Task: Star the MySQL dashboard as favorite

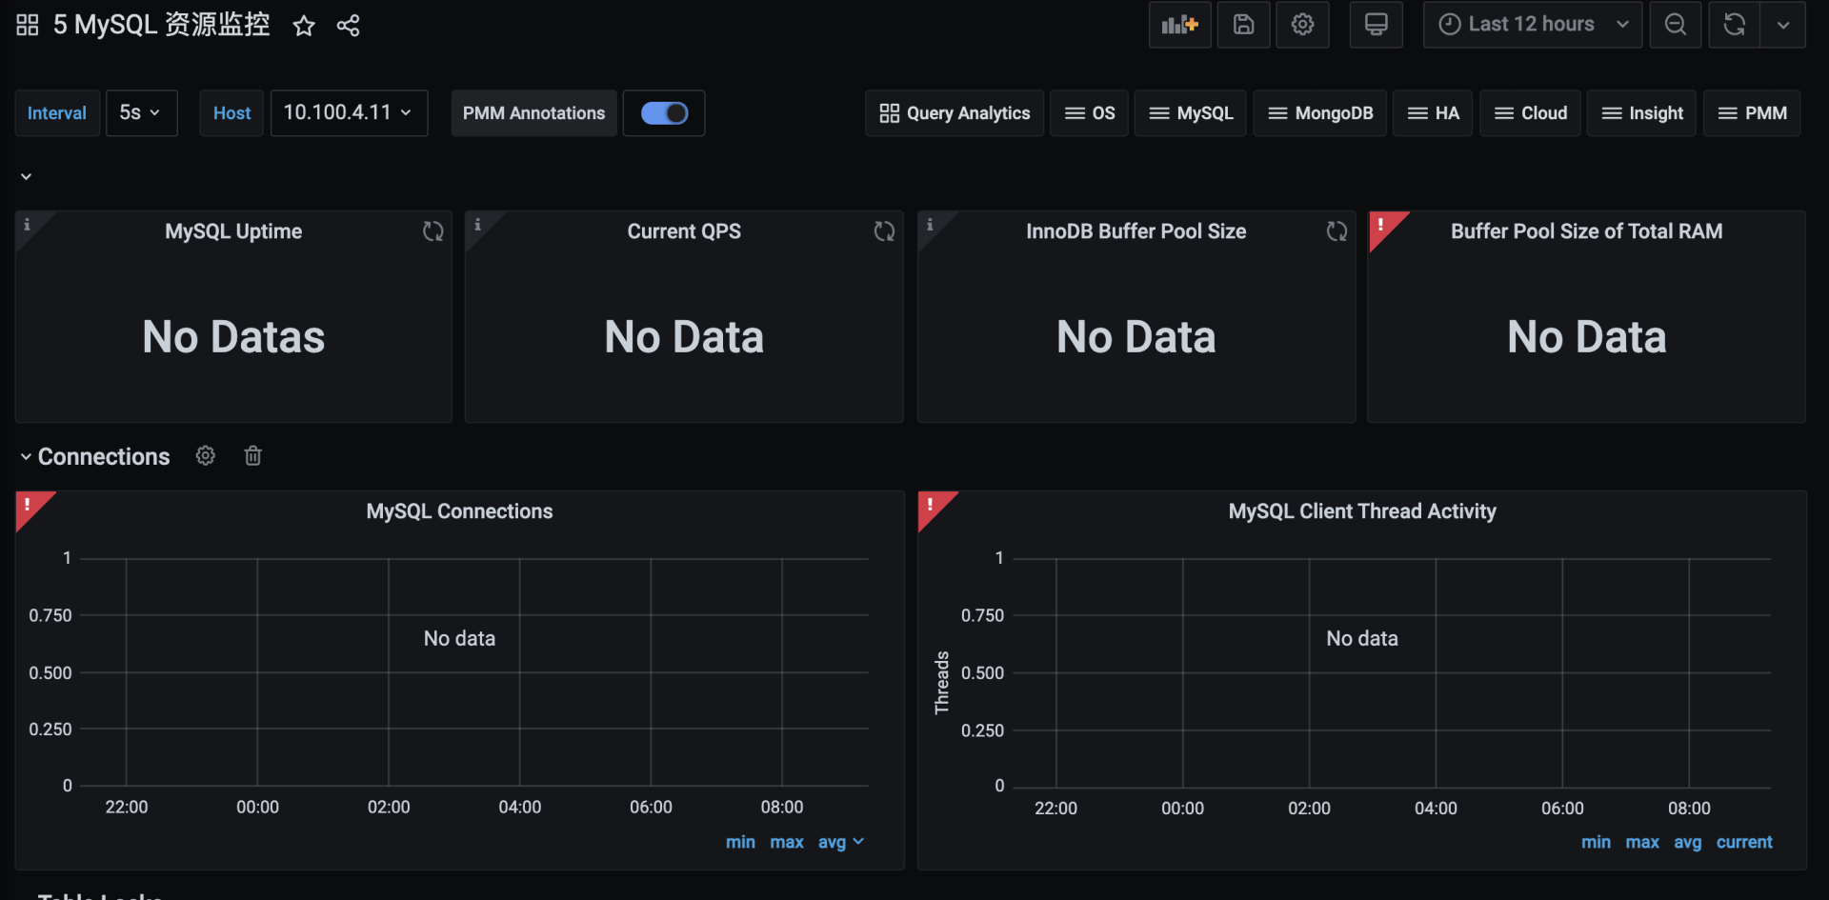Action: pyautogui.click(x=304, y=26)
